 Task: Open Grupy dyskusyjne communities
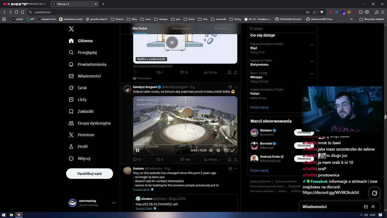pyautogui.click(x=90, y=123)
